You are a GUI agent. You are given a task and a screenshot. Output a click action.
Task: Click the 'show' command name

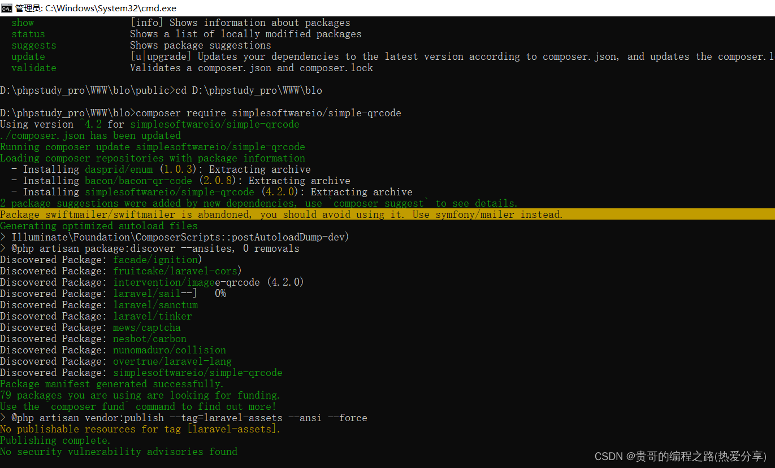23,23
